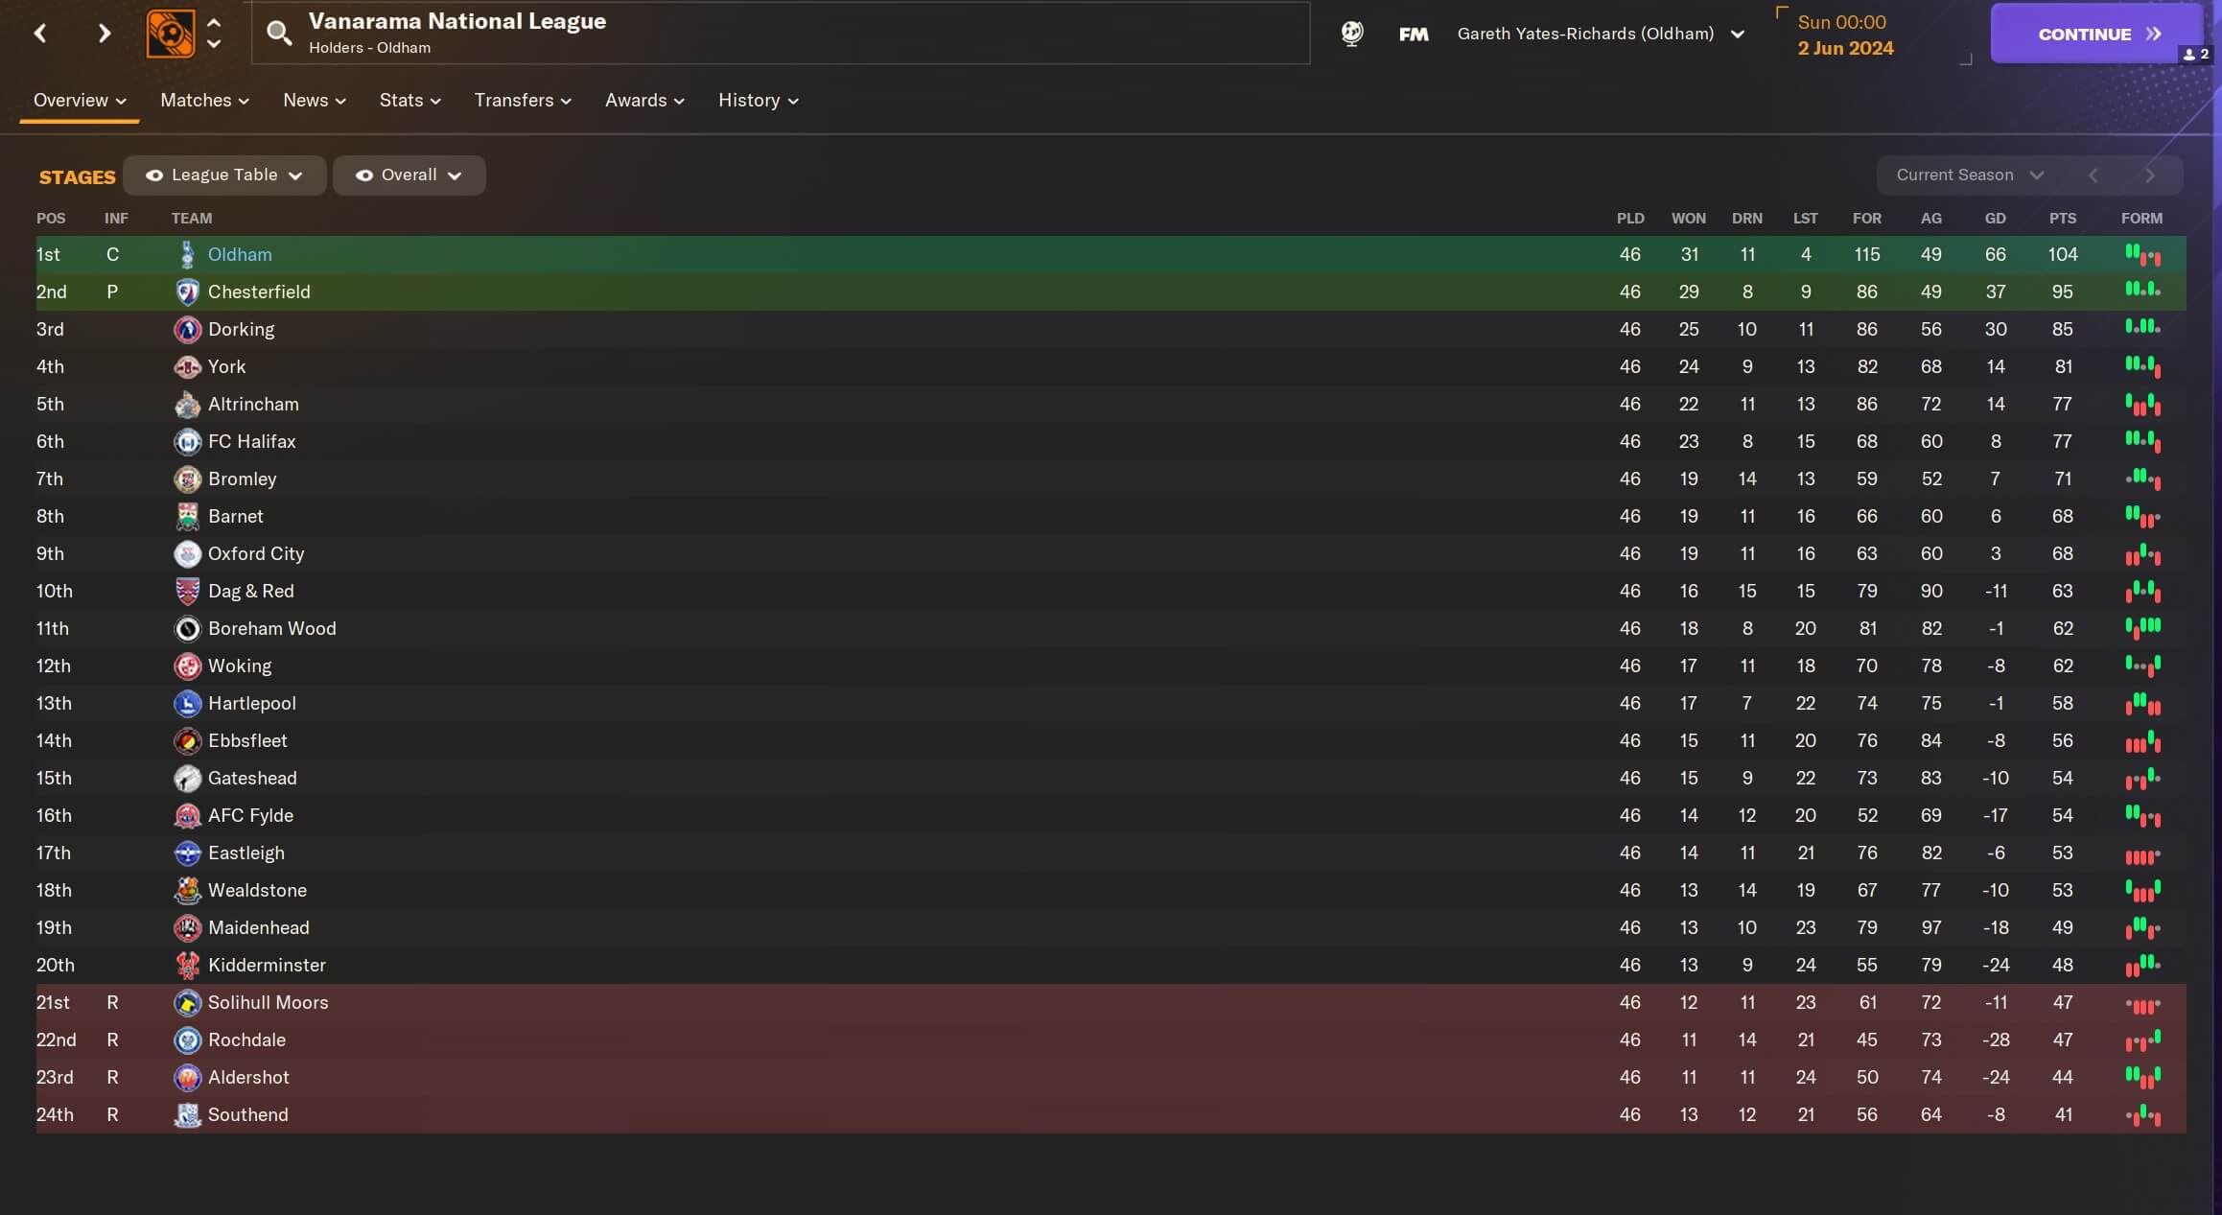
Task: Toggle the Overall view eye
Action: click(x=364, y=175)
